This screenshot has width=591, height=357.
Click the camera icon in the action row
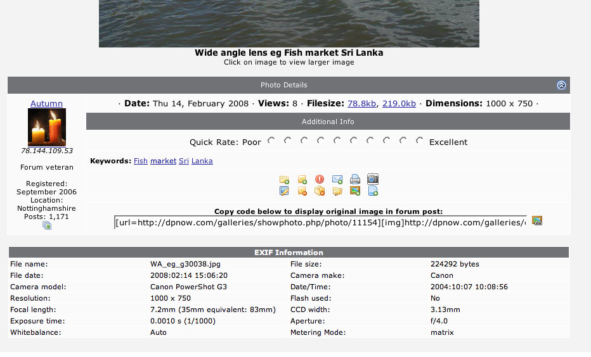pos(373,179)
